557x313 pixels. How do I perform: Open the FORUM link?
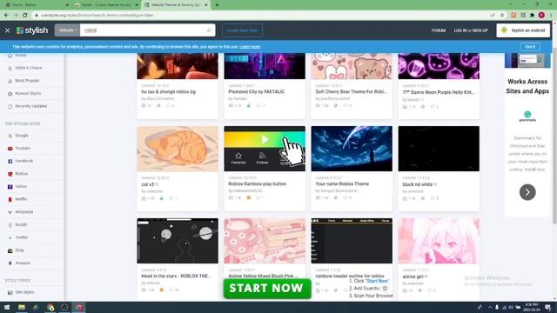(439, 30)
